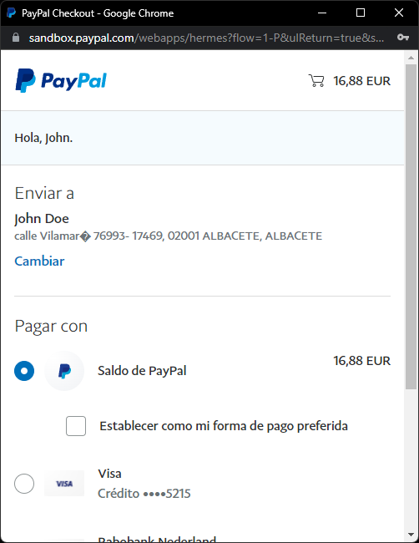
Task: Click the scrollbar up arrow
Action: tap(411, 58)
